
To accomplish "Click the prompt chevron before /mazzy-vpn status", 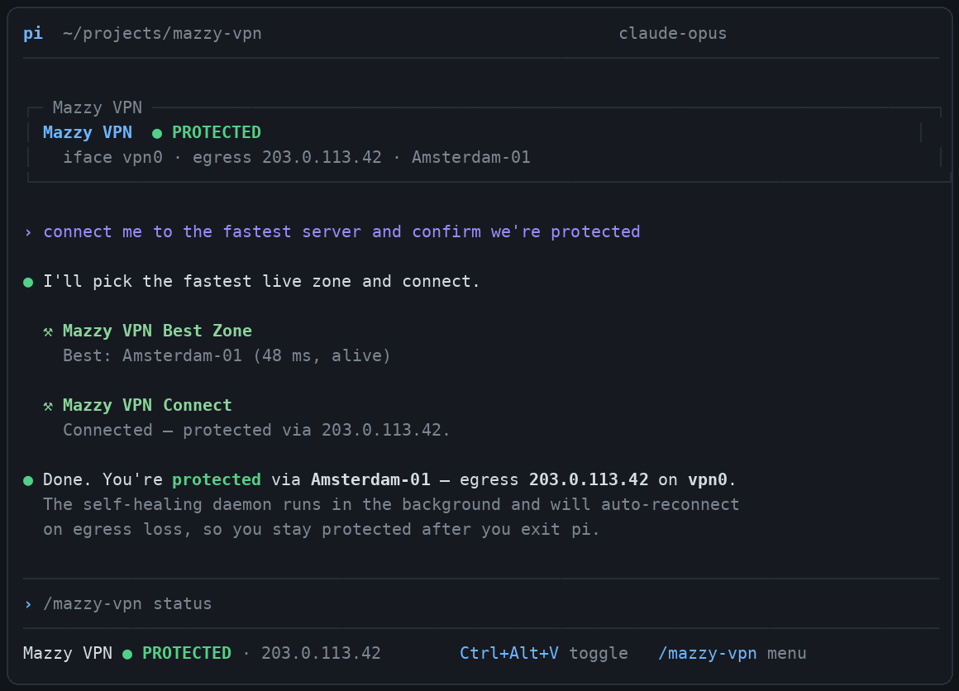I will click(x=28, y=604).
